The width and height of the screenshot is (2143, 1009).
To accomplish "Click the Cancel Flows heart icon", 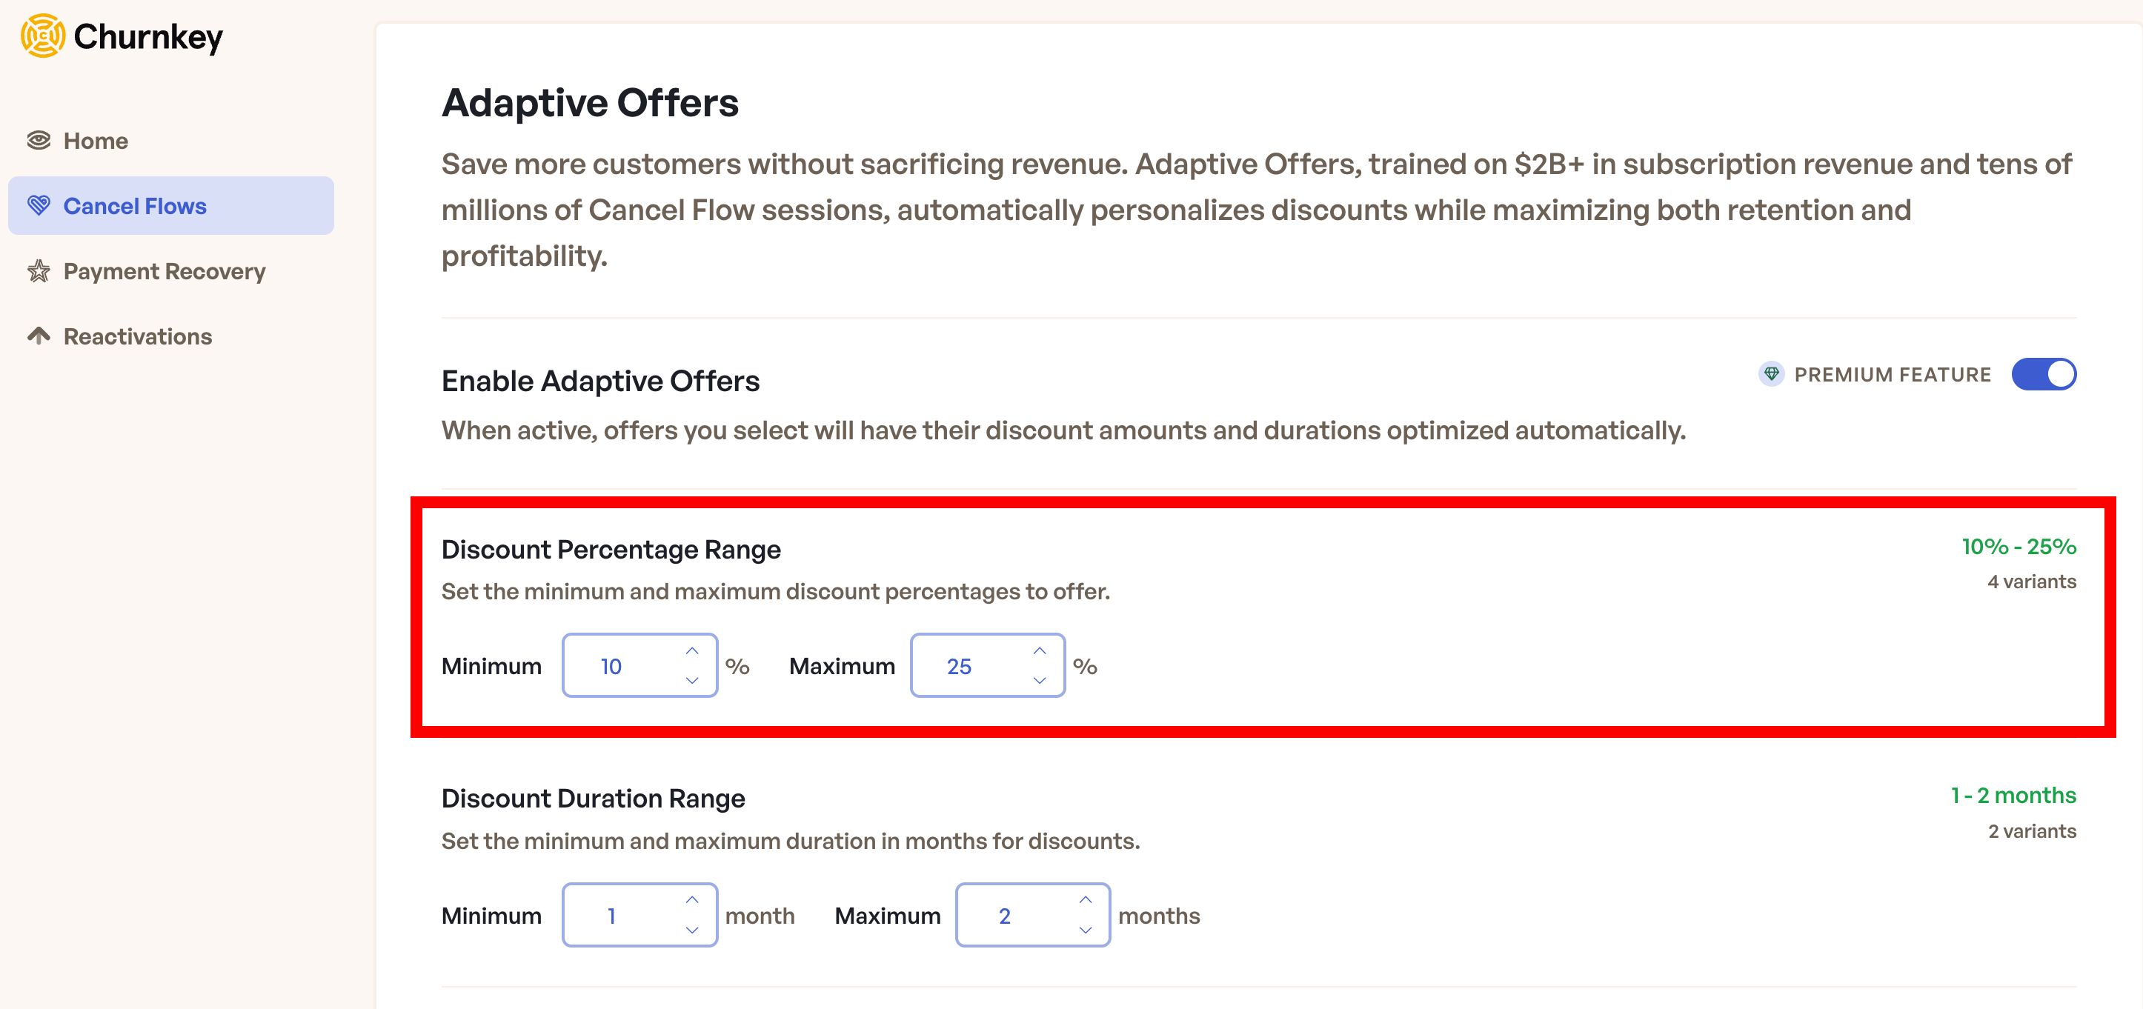I will pos(39,205).
